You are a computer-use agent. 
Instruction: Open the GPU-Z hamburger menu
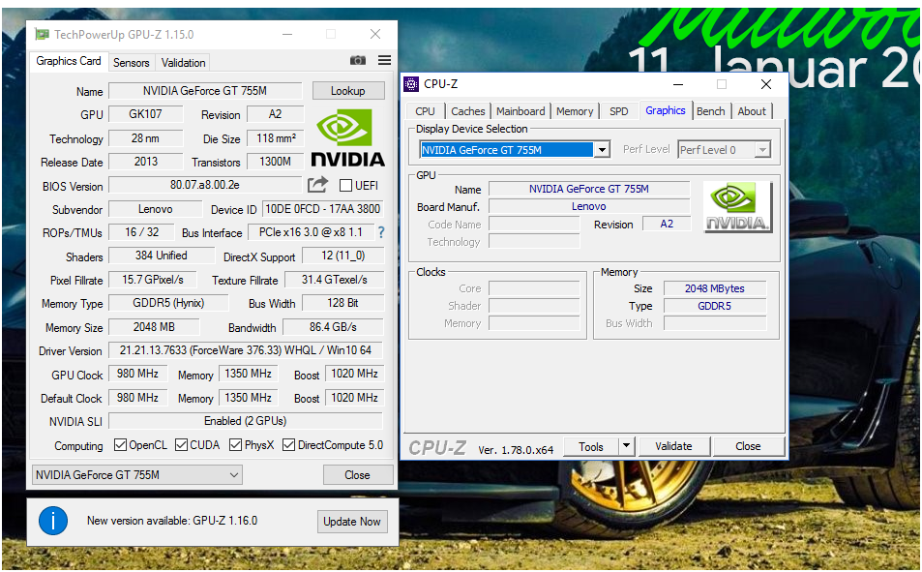coord(384,60)
